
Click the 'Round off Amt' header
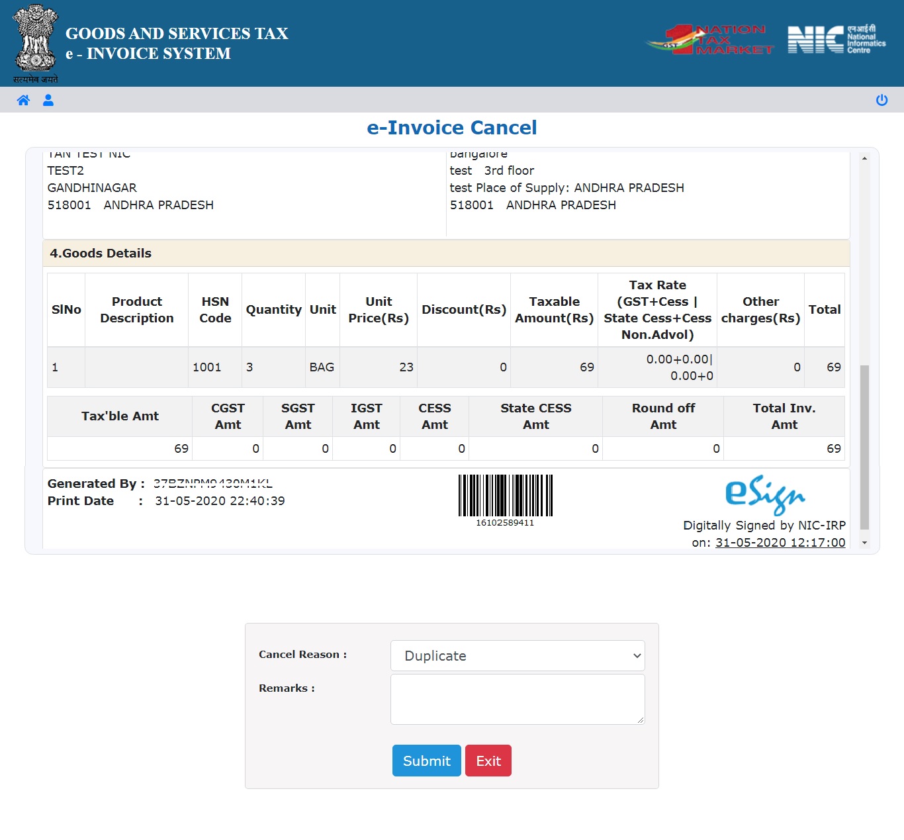tap(663, 416)
